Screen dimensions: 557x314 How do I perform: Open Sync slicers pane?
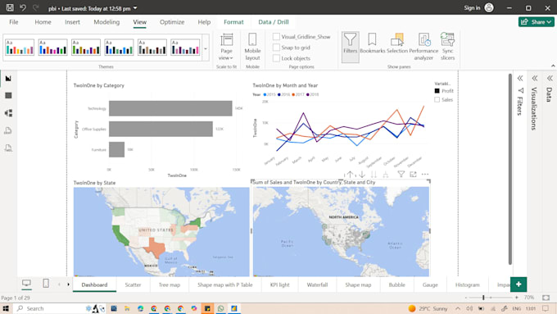(447, 47)
